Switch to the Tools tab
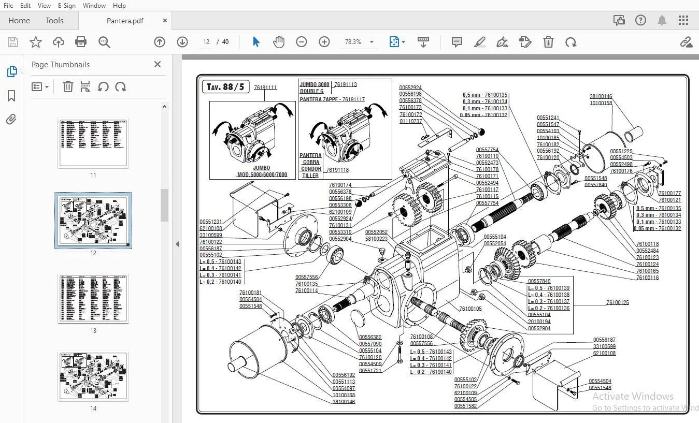699x423 pixels. click(x=54, y=21)
